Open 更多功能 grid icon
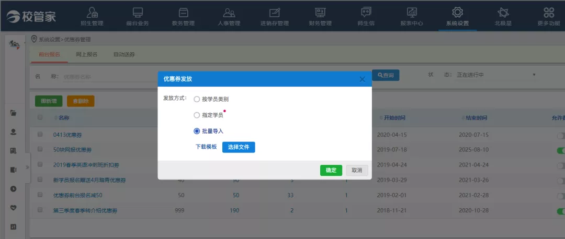Screen dimensions: 565x239 (x=549, y=13)
